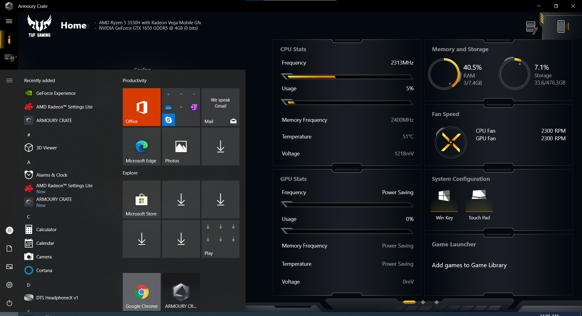Click the RAM usage gauge
The height and width of the screenshot is (316, 582).
pos(444,74)
